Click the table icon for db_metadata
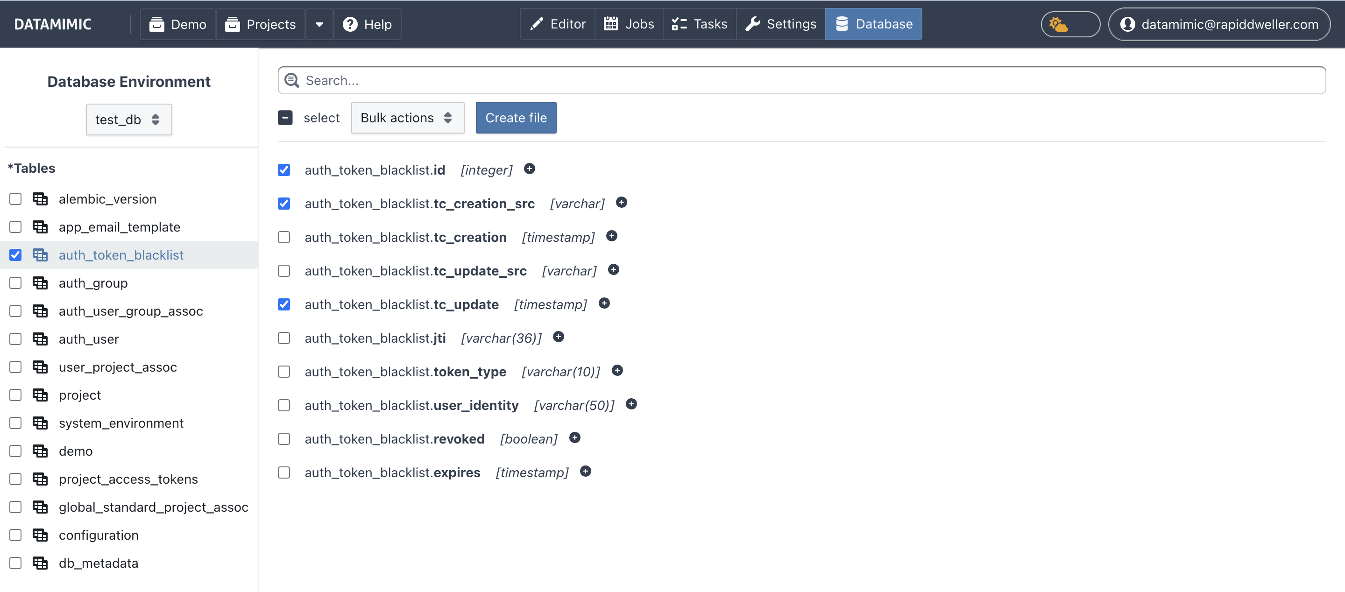Screen dimensions: 1345x592 coord(40,564)
